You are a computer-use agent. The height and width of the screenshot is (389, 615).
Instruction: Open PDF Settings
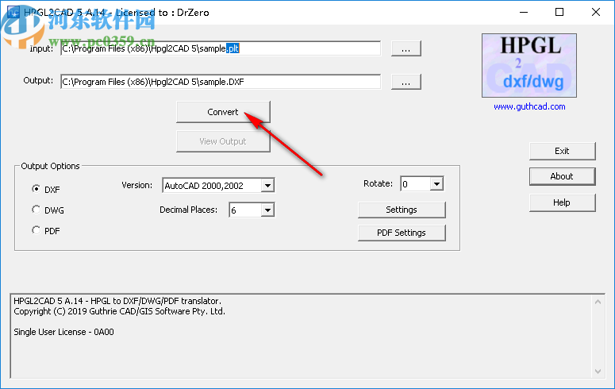pos(402,233)
